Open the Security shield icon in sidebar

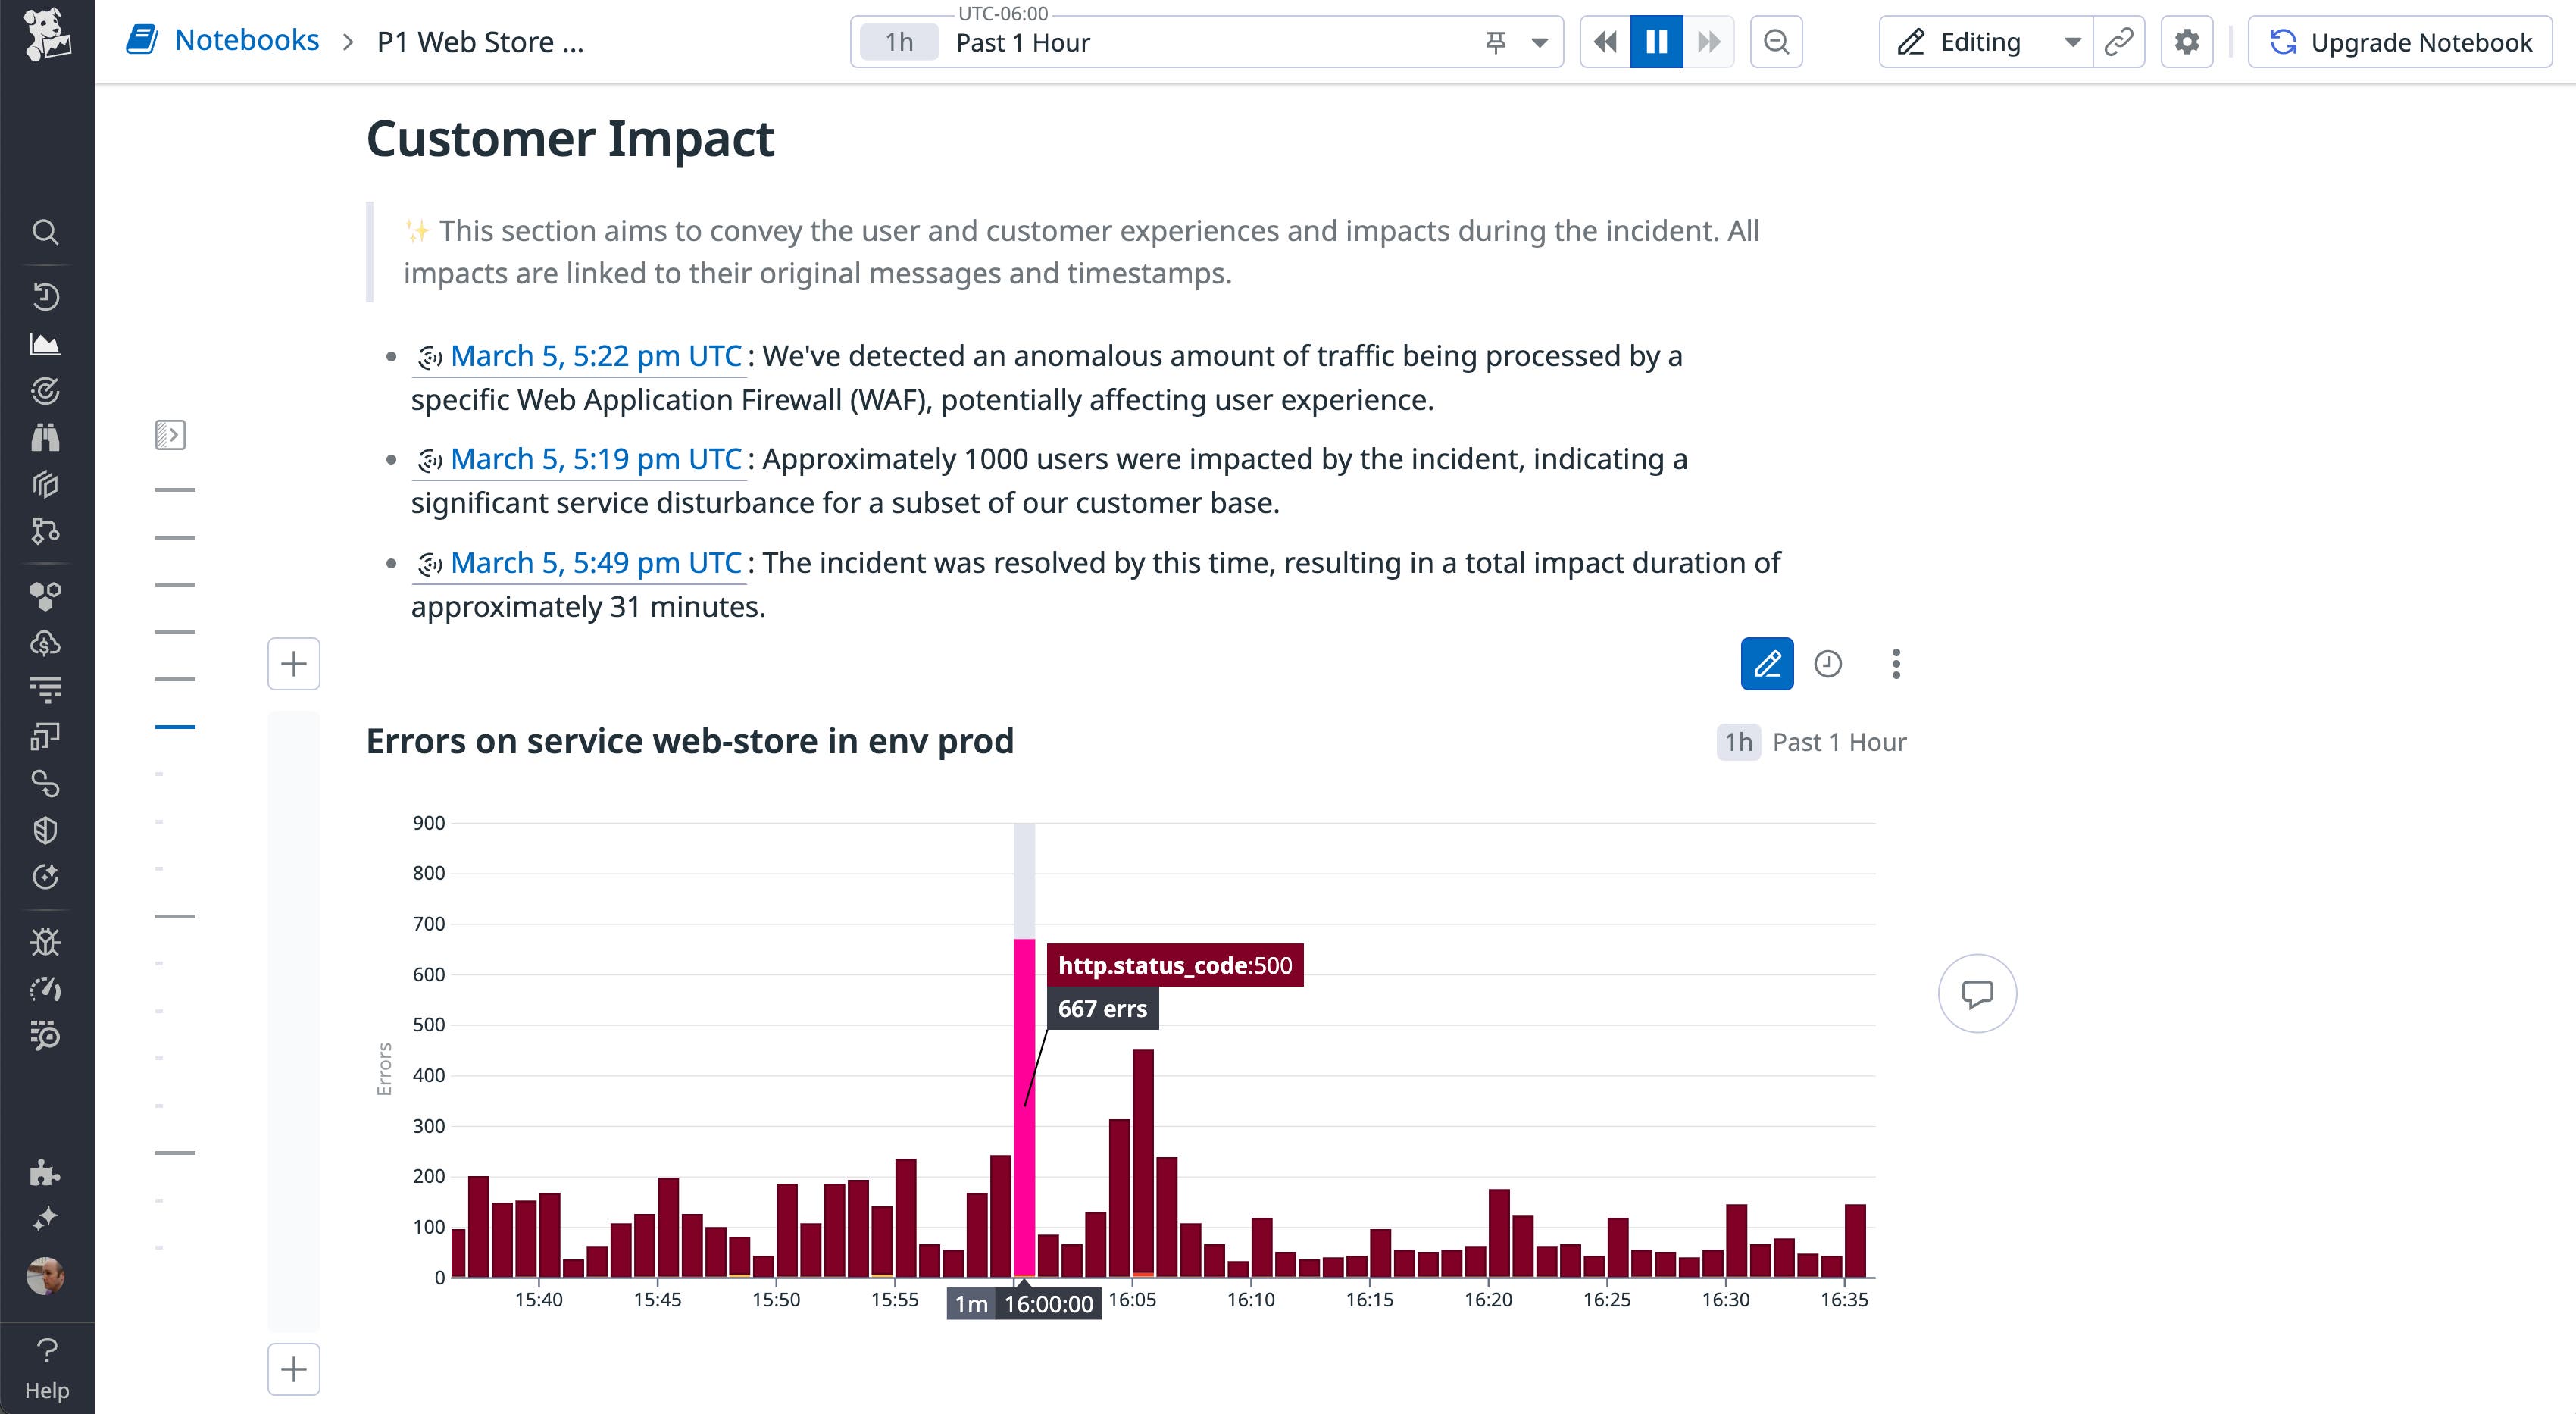pyautogui.click(x=46, y=828)
